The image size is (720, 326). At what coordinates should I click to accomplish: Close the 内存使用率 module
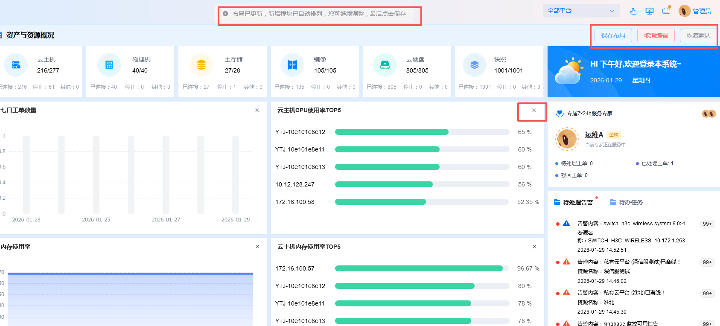[x=257, y=247]
